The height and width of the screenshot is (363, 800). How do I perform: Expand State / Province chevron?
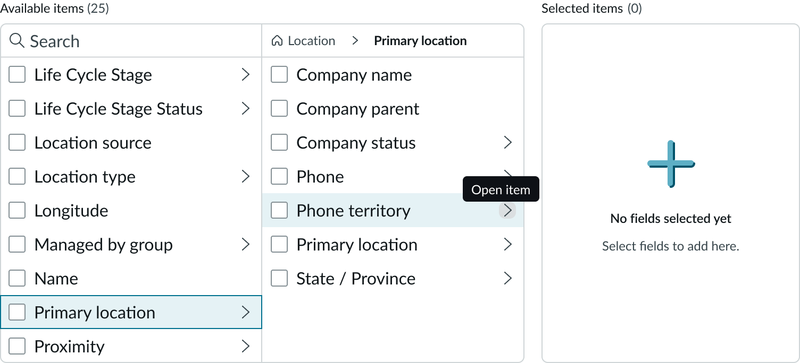[507, 279]
